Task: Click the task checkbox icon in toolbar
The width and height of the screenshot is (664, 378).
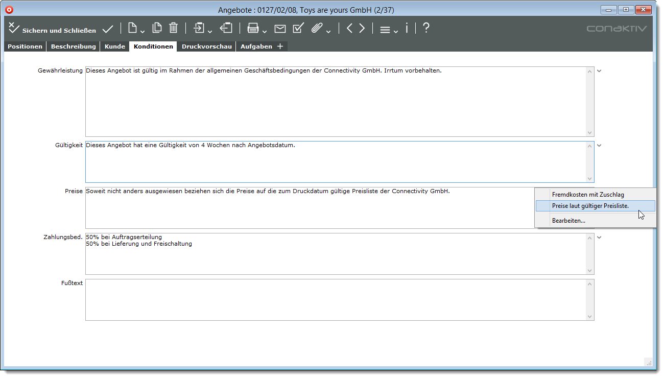Action: [298, 29]
